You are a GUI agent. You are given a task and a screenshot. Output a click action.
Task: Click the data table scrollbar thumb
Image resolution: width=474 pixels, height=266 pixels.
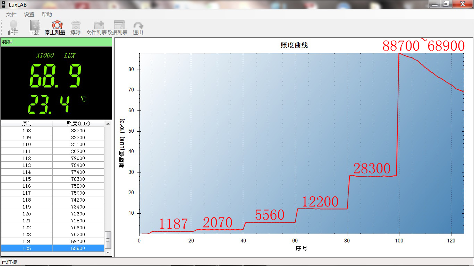click(x=108, y=240)
